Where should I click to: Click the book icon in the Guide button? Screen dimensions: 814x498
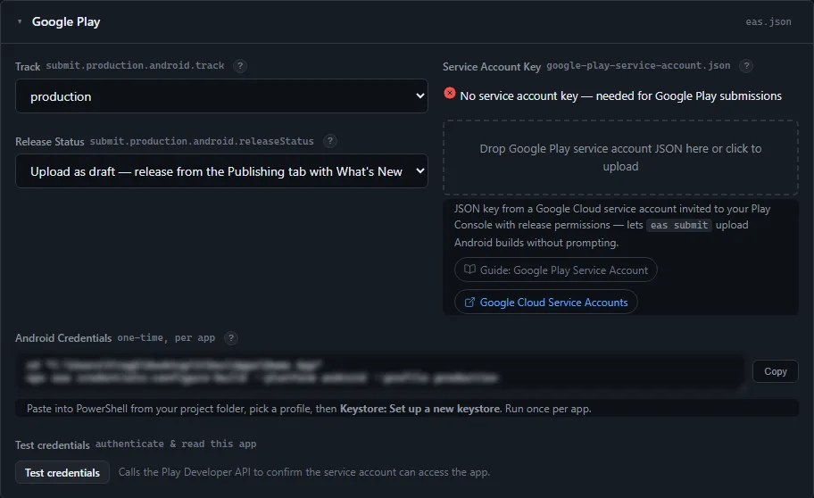(469, 270)
